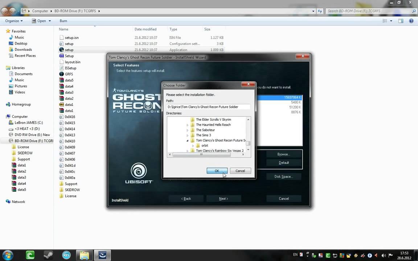Viewport: 418px width, 261px height.
Task: Open Network in navigation pane
Action: pyautogui.click(x=18, y=202)
